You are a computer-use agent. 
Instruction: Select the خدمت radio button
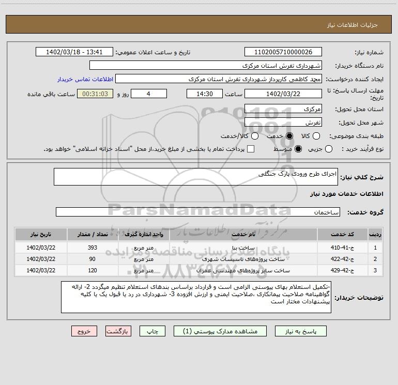click(x=289, y=136)
